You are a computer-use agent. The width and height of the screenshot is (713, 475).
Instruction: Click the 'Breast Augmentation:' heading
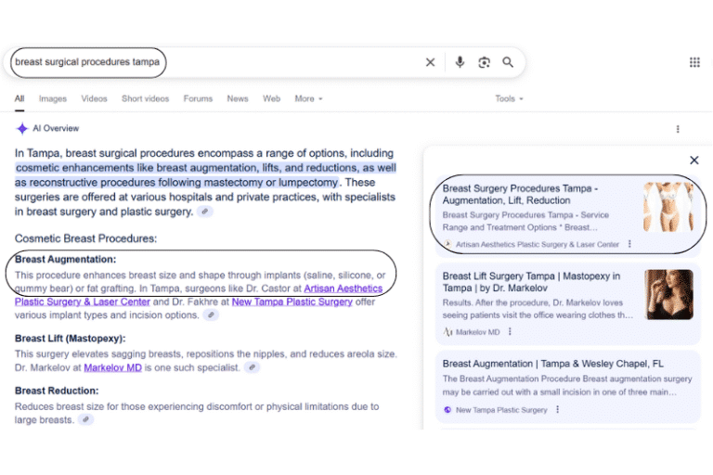pyautogui.click(x=66, y=260)
